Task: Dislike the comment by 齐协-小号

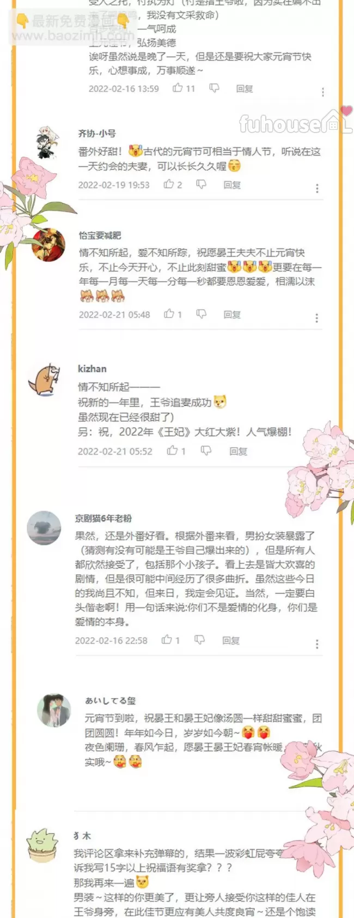Action: click(201, 184)
